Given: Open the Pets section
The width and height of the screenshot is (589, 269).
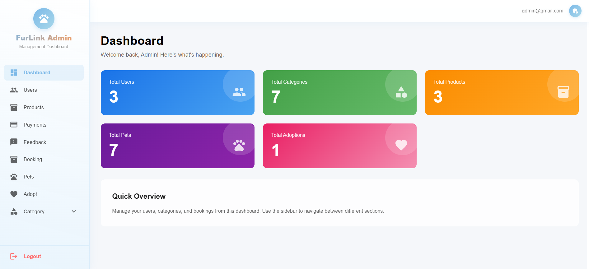Looking at the screenshot, I should pos(44,177).
